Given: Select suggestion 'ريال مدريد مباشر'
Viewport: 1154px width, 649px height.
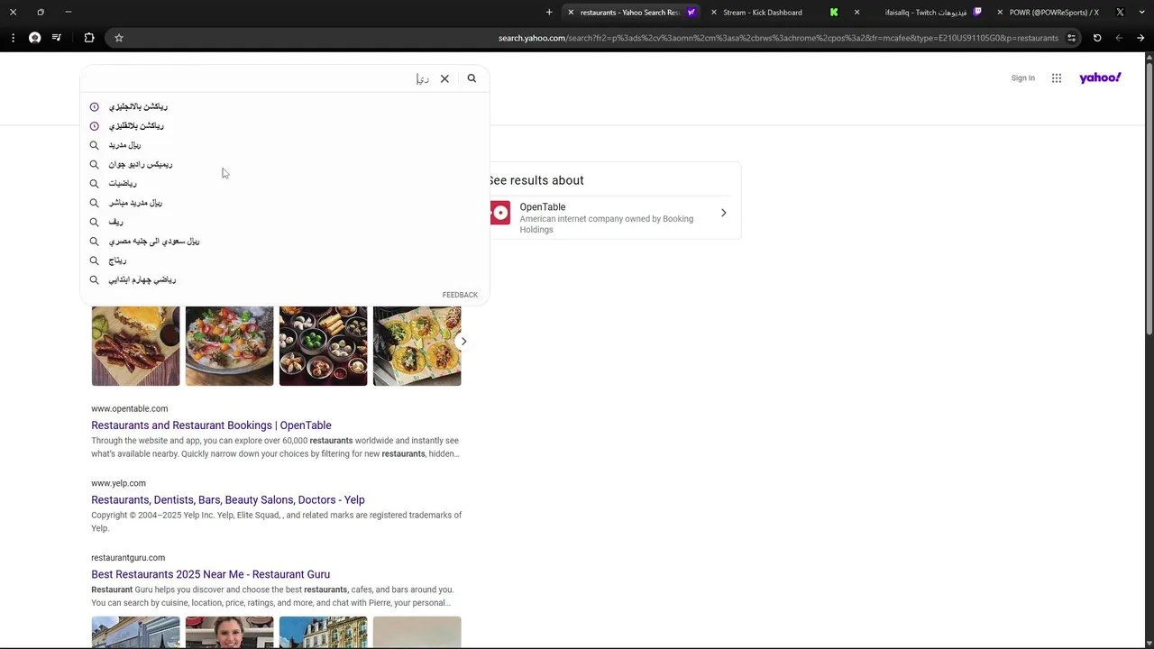Looking at the screenshot, I should [x=135, y=203].
